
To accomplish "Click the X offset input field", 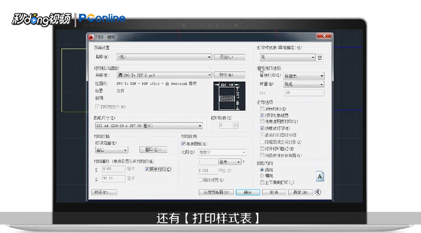I will coord(114,169).
